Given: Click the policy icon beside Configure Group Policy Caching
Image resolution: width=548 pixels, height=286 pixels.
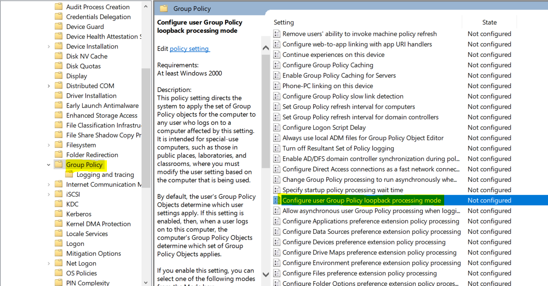Looking at the screenshot, I should [x=276, y=65].
